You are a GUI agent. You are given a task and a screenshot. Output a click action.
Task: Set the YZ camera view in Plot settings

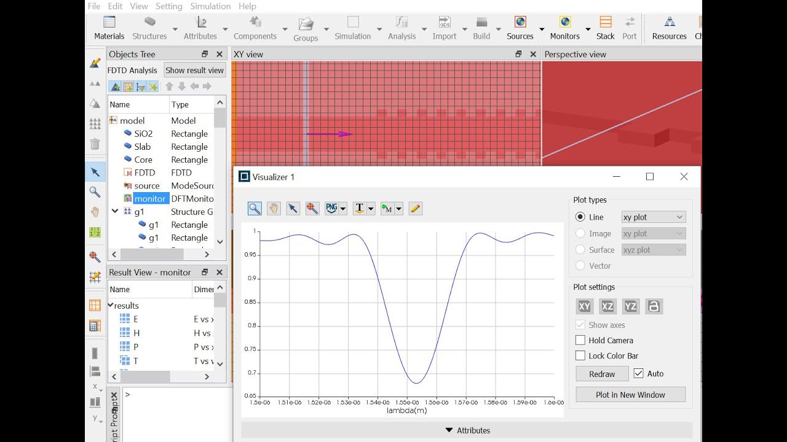pyautogui.click(x=631, y=306)
